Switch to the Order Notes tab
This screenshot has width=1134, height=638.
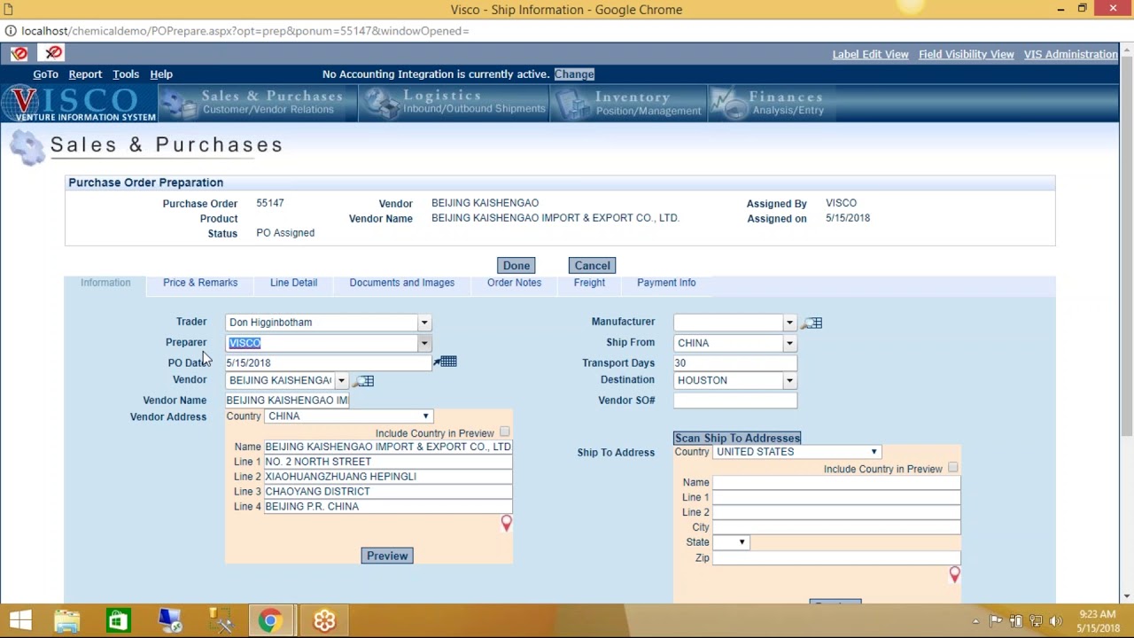(514, 283)
